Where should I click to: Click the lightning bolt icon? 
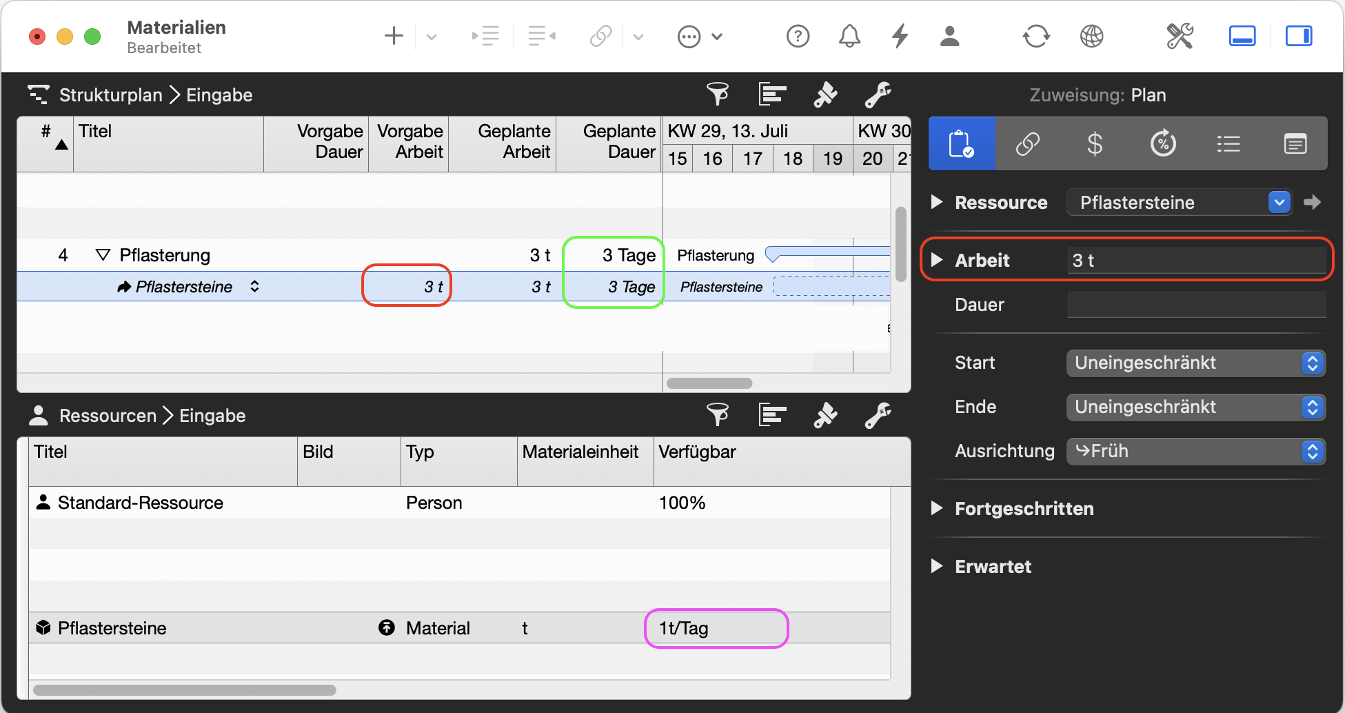900,36
